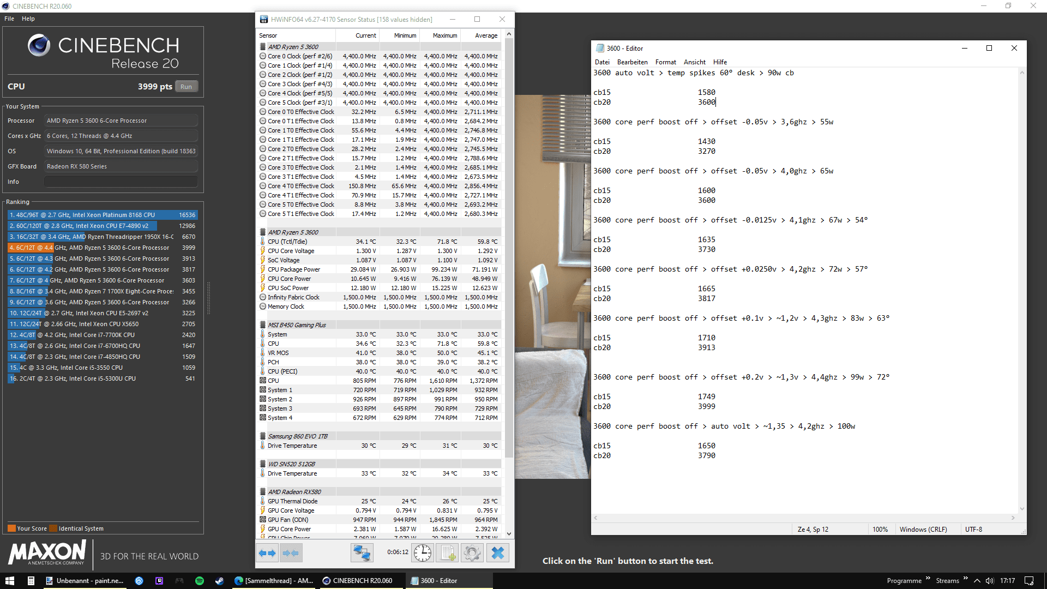This screenshot has width=1047, height=589.
Task: Expand the Programme toolbar chevron in taskbar
Action: point(928,579)
